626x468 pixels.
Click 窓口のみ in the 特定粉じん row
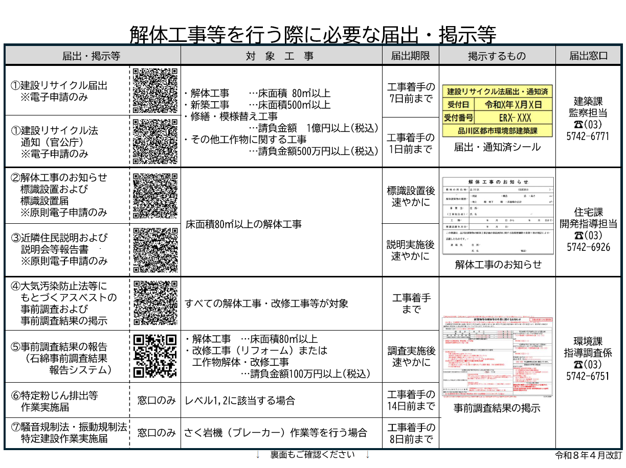pyautogui.click(x=156, y=401)
